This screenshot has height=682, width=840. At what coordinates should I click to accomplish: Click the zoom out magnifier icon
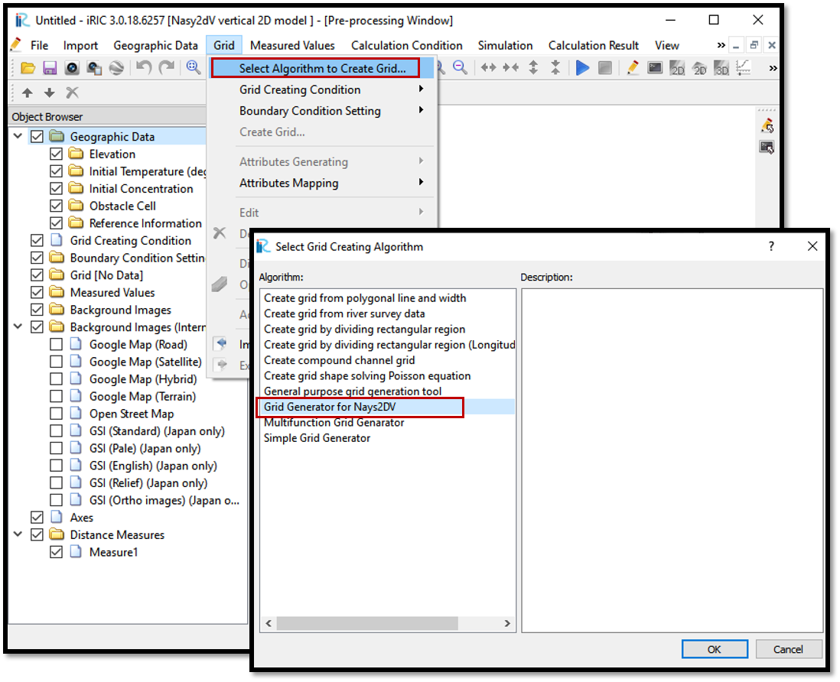(460, 67)
